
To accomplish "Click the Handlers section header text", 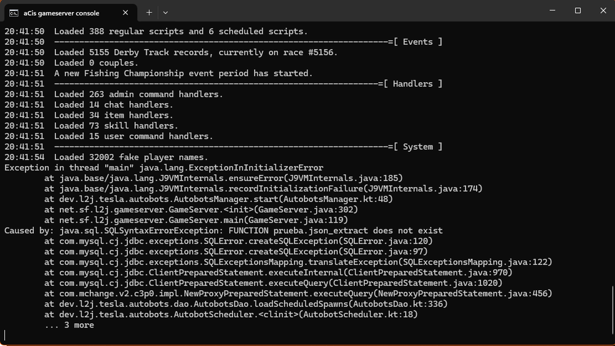I will (417, 83).
